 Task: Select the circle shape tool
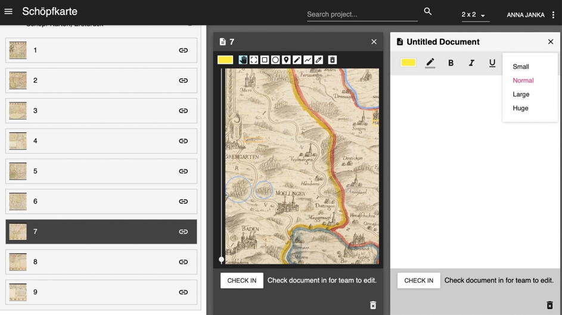275,60
